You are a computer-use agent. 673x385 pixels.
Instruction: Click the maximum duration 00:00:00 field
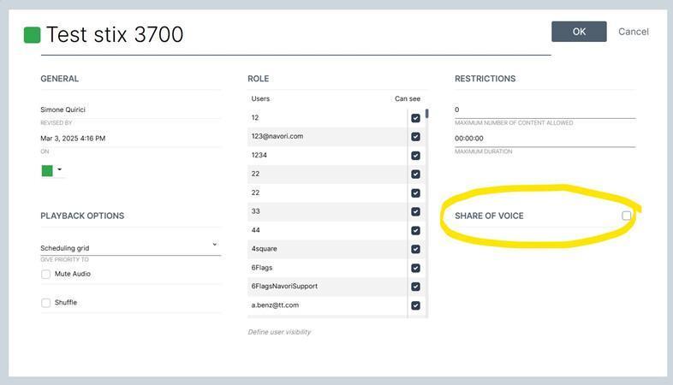click(545, 139)
